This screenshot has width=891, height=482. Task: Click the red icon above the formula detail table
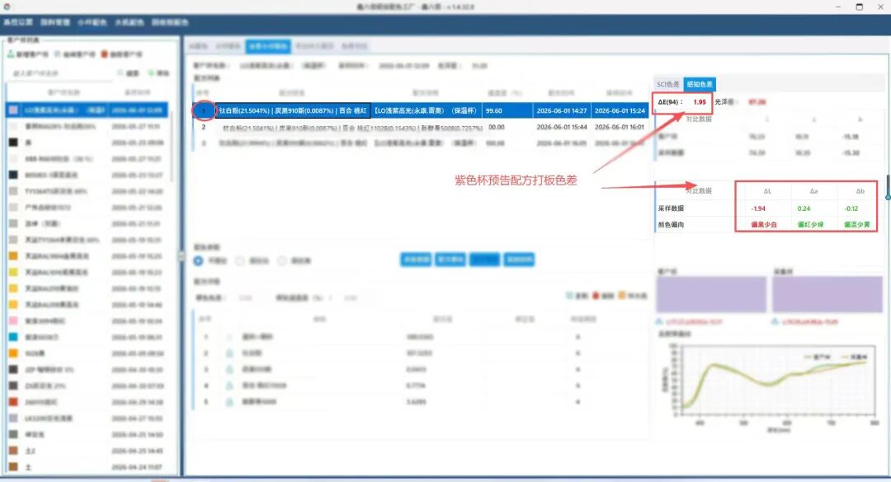(596, 296)
